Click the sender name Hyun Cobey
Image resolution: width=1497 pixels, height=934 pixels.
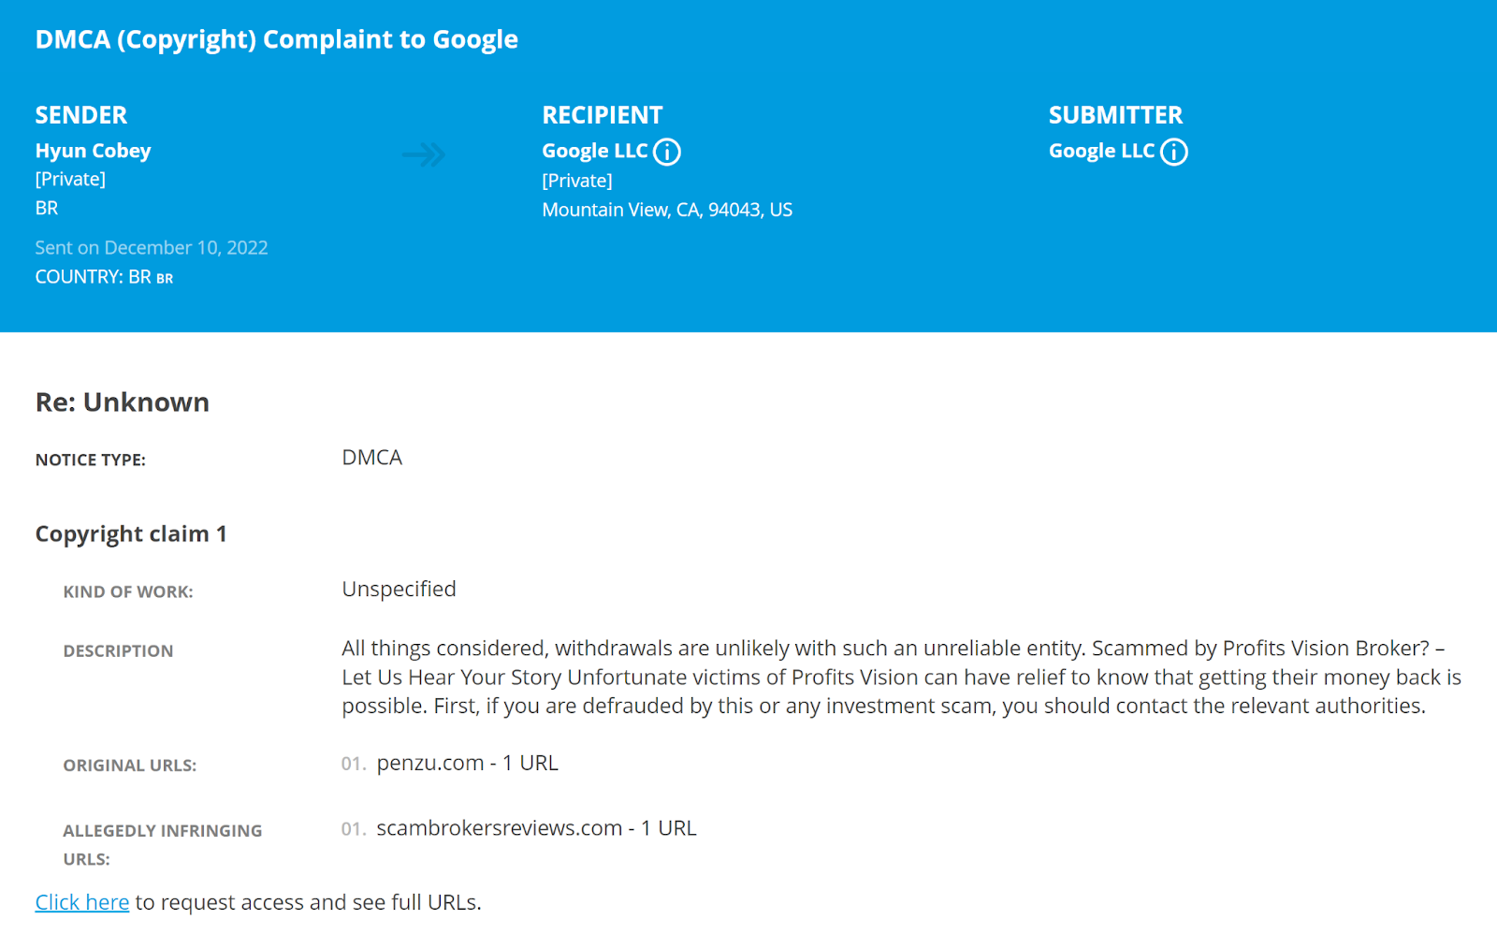pos(93,151)
